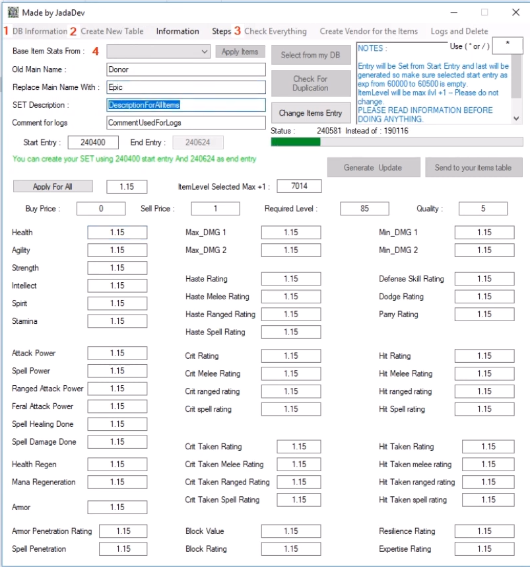This screenshot has width=530, height=567.
Task: Click the Required Level input box
Action: tap(364, 209)
